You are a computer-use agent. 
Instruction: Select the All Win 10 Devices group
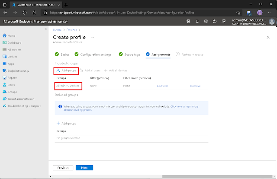68,86
